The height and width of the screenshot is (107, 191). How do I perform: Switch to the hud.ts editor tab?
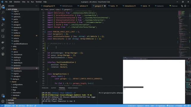(x=113, y=6)
